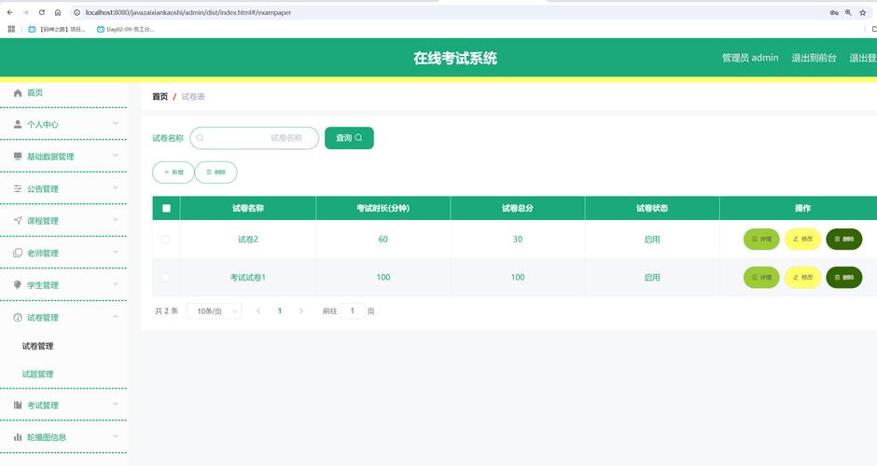Reload the page with refresh icon
The width and height of the screenshot is (877, 466).
tap(41, 12)
